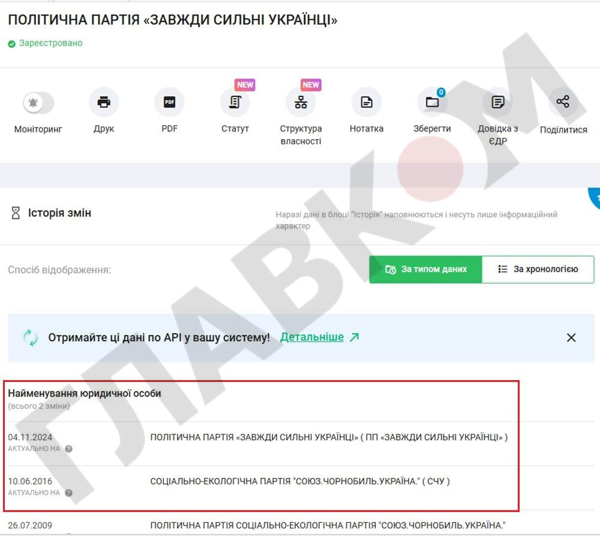Viewport: 600px width, 536px height.
Task: Click the Зберегти folder icon
Action: tap(432, 102)
